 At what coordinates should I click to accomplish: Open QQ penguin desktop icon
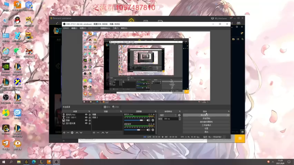coord(17,21)
